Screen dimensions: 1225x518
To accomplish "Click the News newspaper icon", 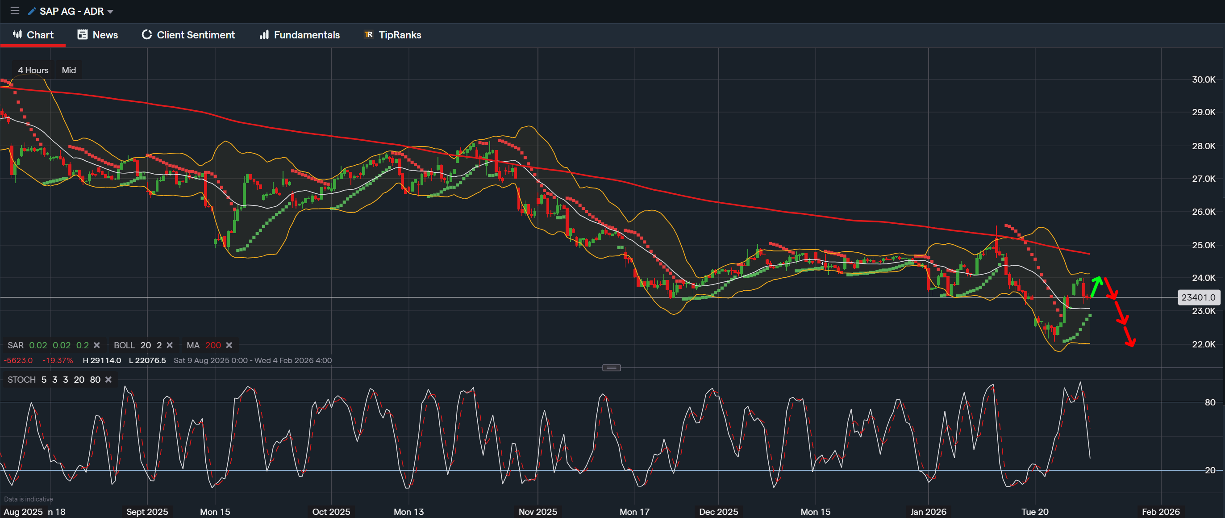I will coord(82,34).
